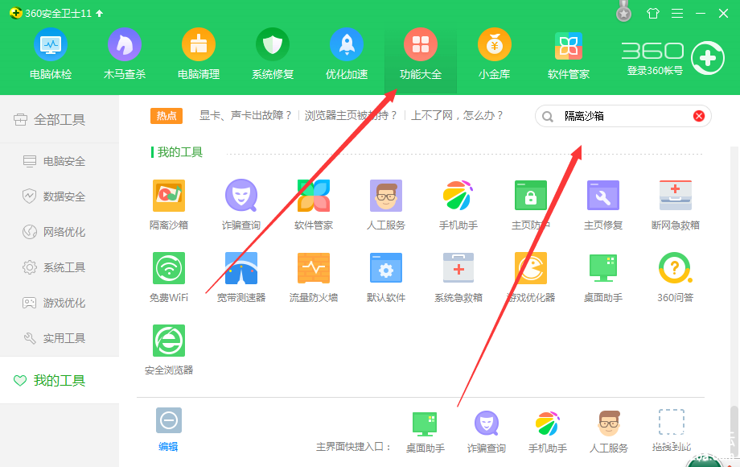Open the 浏览器主页被劫持？ link
This screenshot has height=467, width=740.
(x=351, y=115)
